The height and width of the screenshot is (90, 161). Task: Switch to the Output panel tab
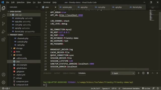click(57, 73)
